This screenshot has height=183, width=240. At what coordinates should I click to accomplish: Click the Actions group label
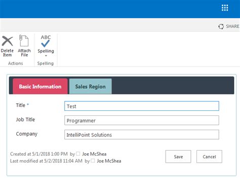16,64
